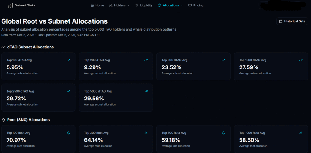The image size is (311, 153).
Task: Select the Top 200 Root Avg card
Action: pyautogui.click(x=116, y=139)
